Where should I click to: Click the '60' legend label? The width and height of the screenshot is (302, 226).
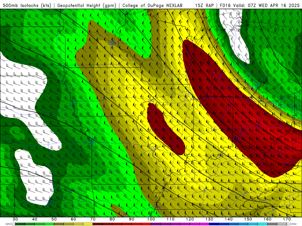click(x=73, y=219)
